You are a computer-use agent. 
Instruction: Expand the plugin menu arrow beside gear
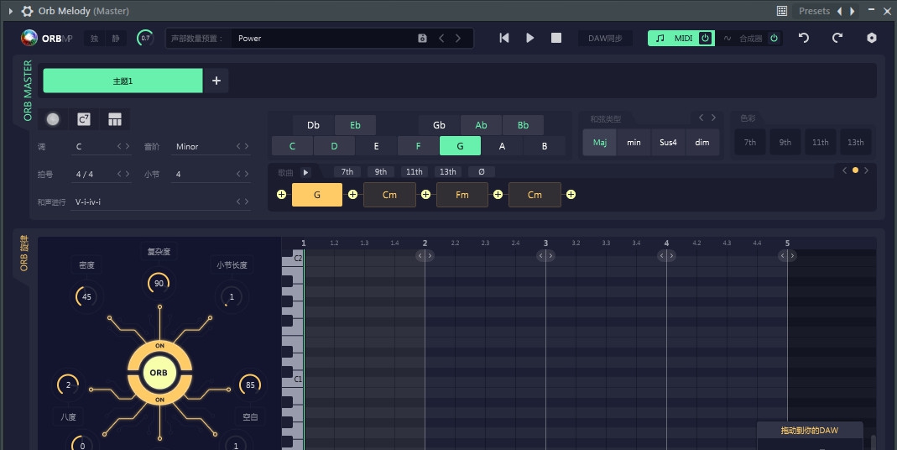click(x=10, y=11)
